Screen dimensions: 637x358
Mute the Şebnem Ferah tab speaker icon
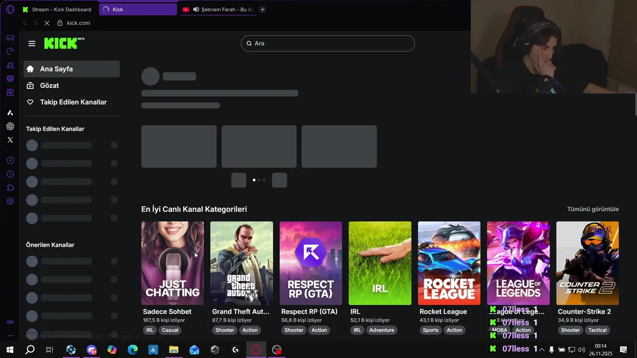[x=196, y=9]
